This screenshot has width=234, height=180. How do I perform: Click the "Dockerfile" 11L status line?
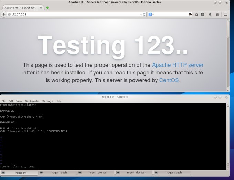point(17,167)
